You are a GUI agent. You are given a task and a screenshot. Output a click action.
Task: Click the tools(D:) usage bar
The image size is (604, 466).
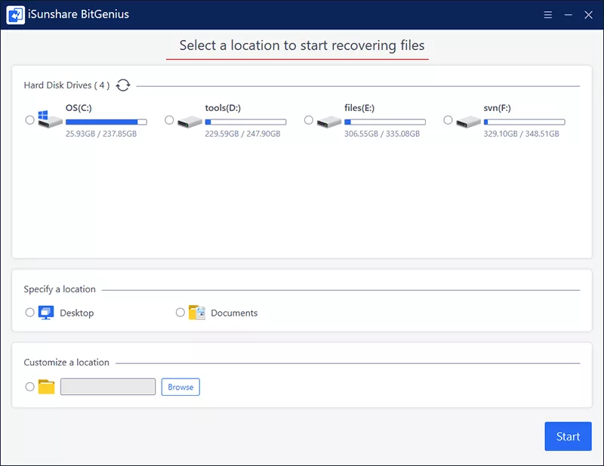(x=246, y=122)
